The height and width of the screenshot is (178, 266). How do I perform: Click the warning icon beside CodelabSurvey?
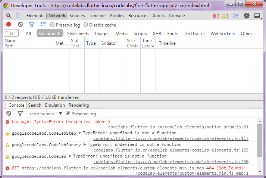coord(7,145)
